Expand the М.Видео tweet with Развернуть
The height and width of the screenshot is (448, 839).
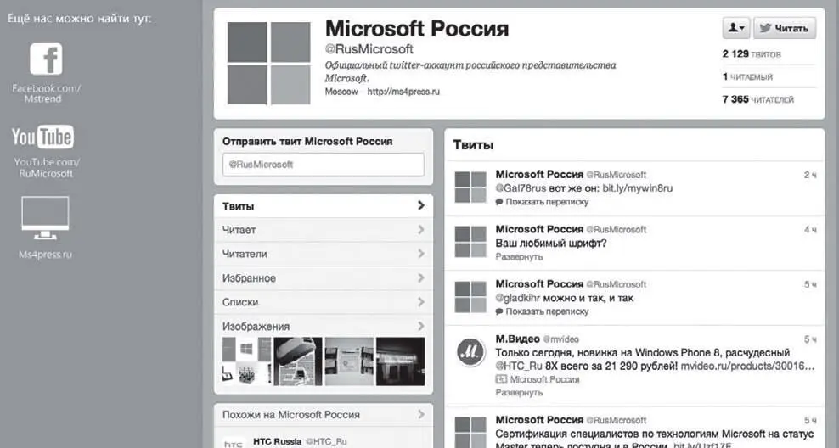519,393
